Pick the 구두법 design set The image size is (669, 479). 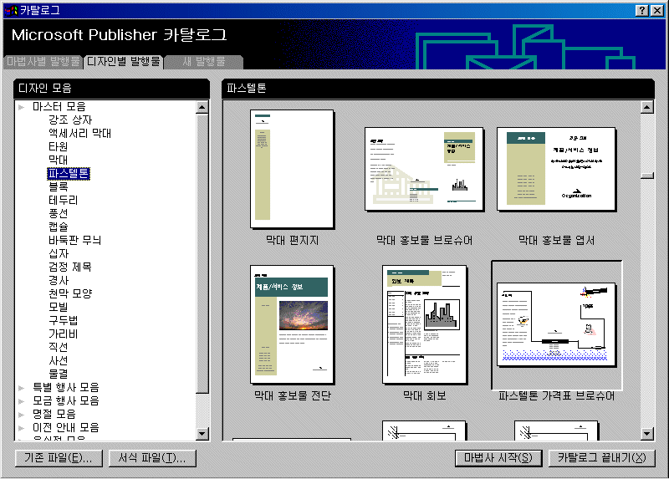point(64,320)
